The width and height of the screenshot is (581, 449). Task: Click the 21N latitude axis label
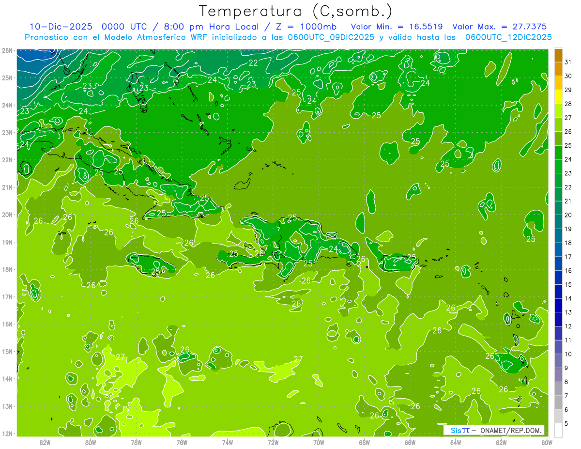point(7,187)
